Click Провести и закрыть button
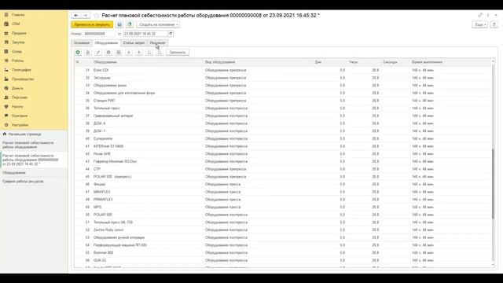503x283 pixels. 92,24
